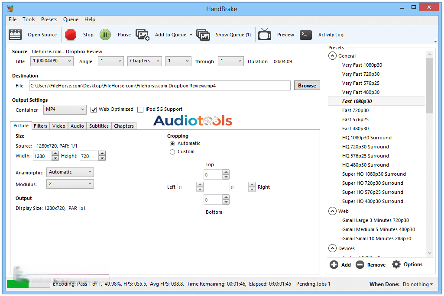Collapse the General presets group
Viewport: 444px width, 296px height.
[332, 56]
